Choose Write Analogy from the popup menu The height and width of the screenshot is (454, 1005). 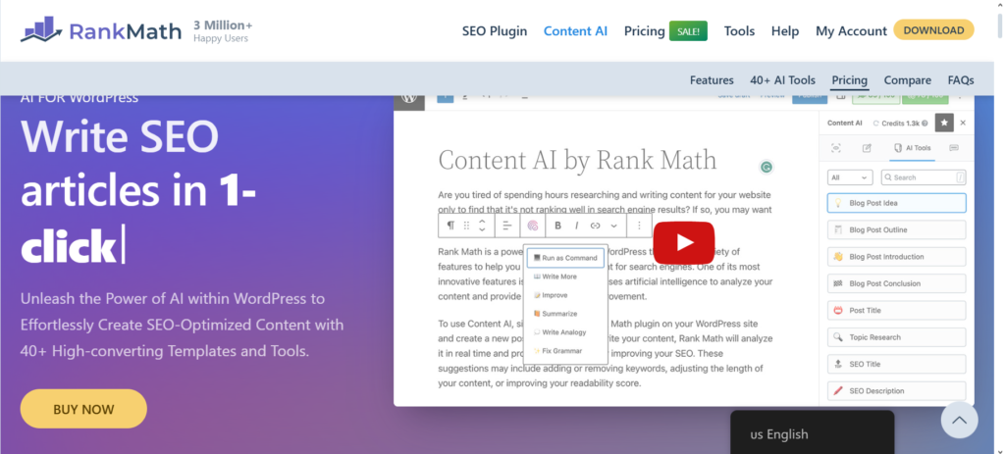(x=559, y=332)
